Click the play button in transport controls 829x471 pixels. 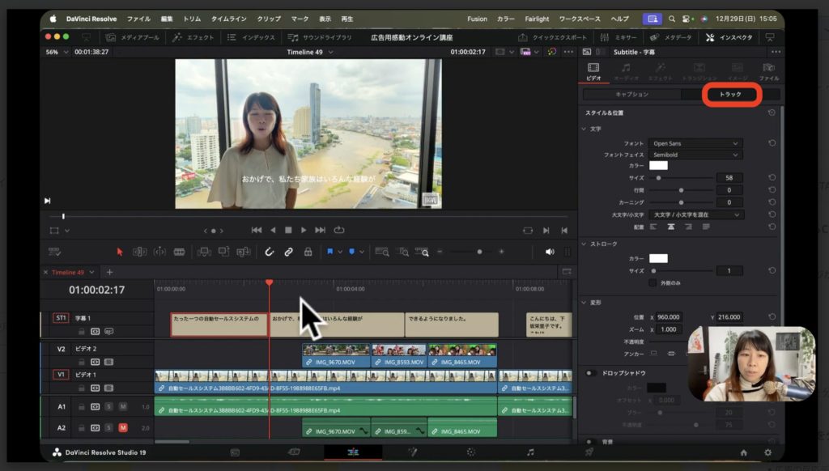coord(304,230)
